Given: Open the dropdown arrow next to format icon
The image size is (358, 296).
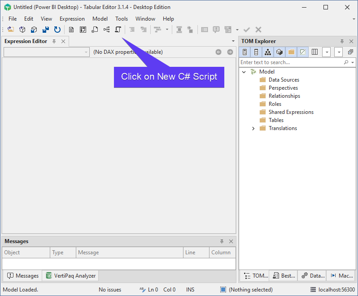Looking at the screenshot, I should (167, 30).
